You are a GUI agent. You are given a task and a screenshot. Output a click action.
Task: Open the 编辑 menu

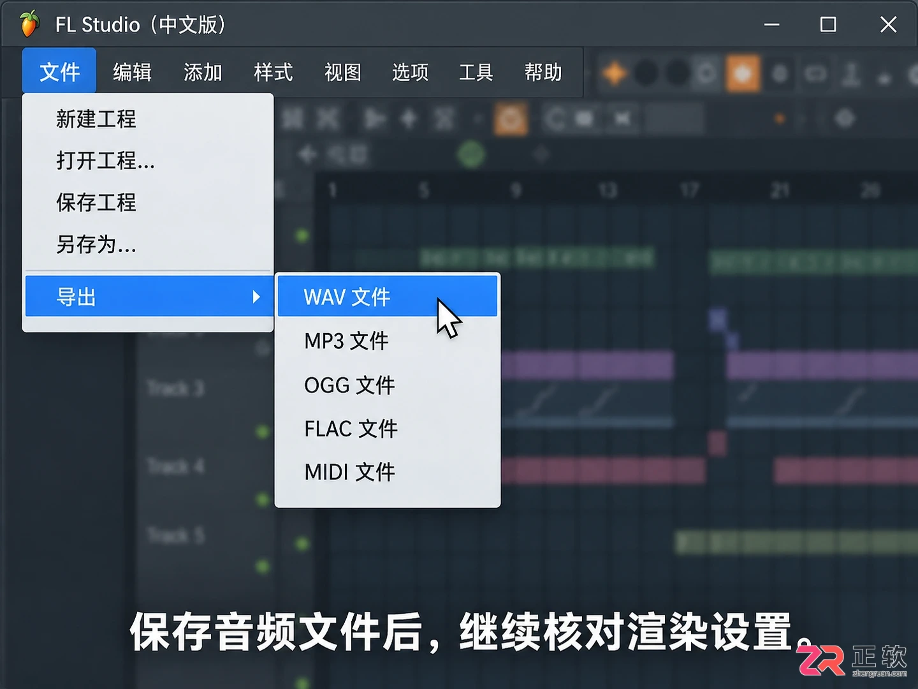132,72
